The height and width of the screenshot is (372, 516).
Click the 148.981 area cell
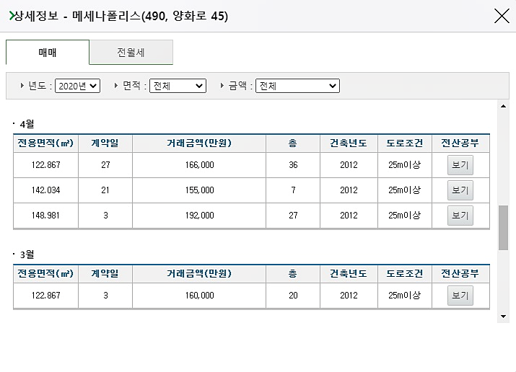pos(45,216)
